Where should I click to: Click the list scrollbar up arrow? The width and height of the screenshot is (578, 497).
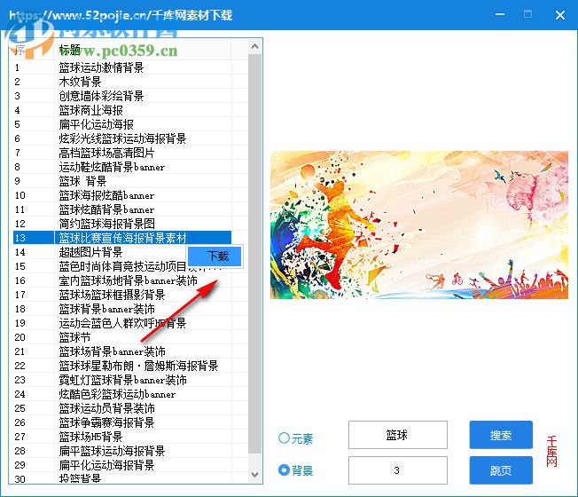[x=254, y=46]
